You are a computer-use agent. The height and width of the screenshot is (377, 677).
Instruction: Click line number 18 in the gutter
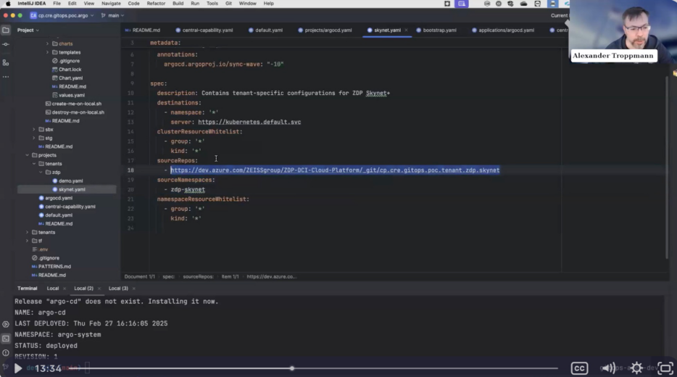(130, 170)
